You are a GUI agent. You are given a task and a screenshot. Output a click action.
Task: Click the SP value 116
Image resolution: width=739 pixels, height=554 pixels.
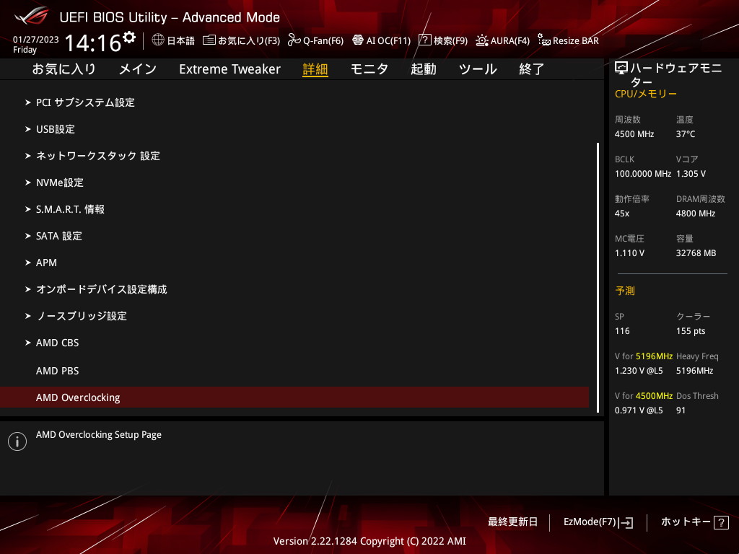(x=622, y=330)
